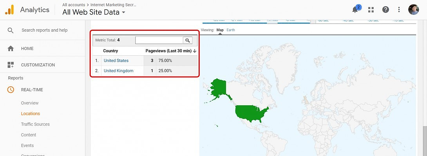The image size is (427, 156).
Task: Select the Map view tab
Action: click(x=220, y=30)
